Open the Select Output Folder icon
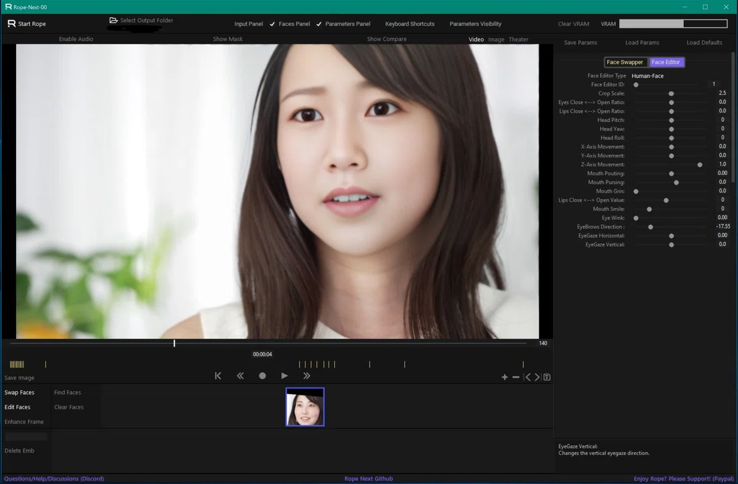 coord(113,20)
